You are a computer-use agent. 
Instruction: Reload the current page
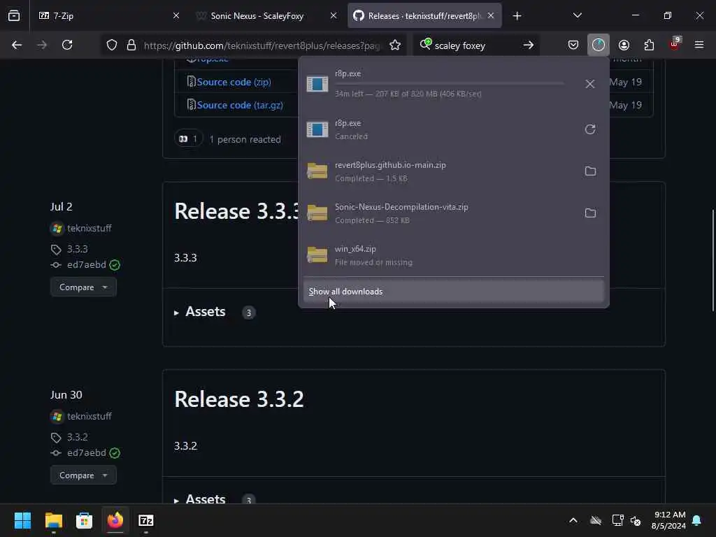[67, 45]
